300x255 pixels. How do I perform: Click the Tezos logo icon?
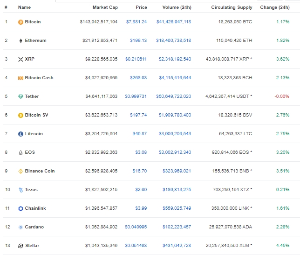coord(20,190)
